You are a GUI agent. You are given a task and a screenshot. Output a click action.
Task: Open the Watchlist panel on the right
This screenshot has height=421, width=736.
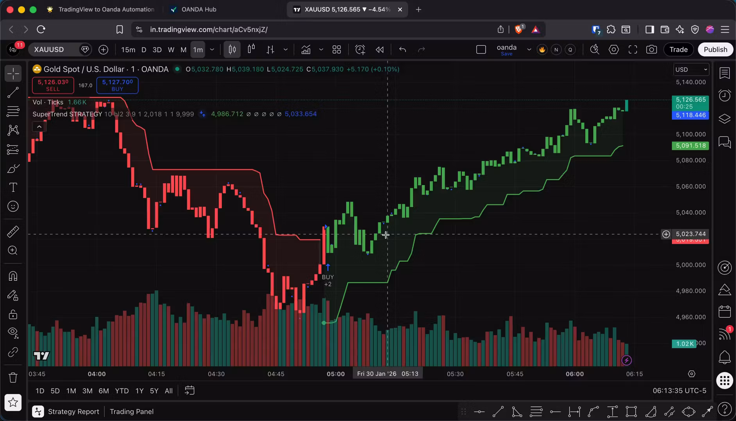tap(725, 73)
